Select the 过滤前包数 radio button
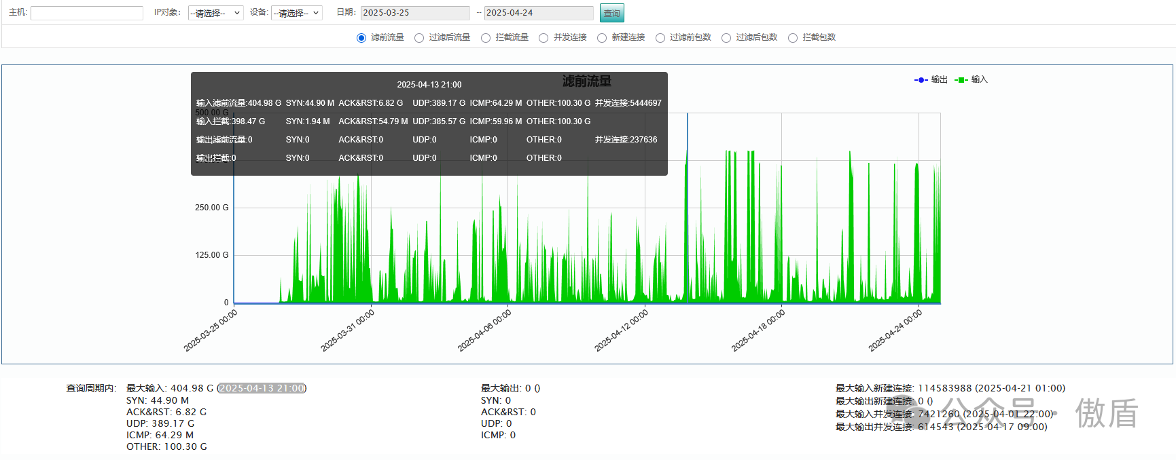The height and width of the screenshot is (460, 1176). tap(660, 38)
